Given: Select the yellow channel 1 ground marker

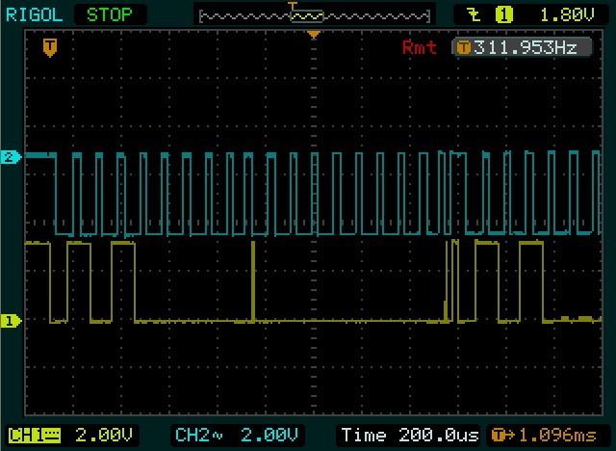Looking at the screenshot, I should point(12,321).
